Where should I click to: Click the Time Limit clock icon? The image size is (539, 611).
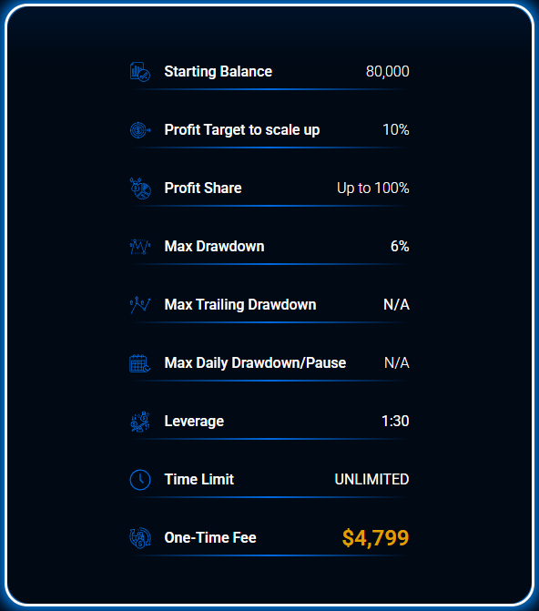pos(140,480)
